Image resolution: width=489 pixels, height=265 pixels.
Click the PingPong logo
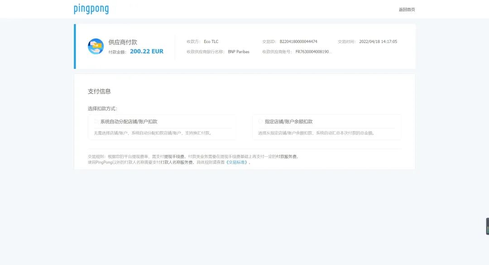pyautogui.click(x=91, y=8)
